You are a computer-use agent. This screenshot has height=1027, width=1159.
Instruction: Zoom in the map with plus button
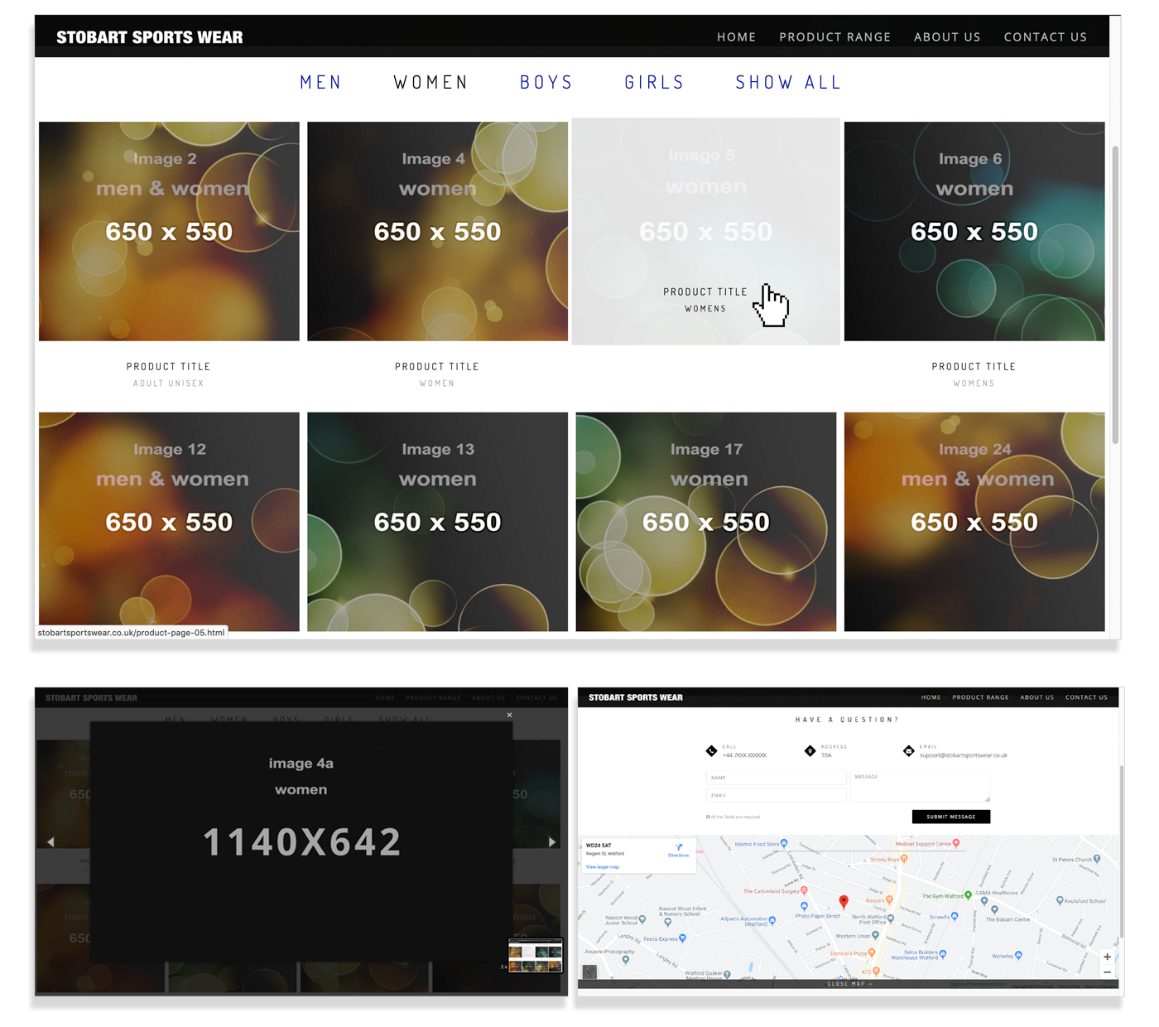[1107, 957]
